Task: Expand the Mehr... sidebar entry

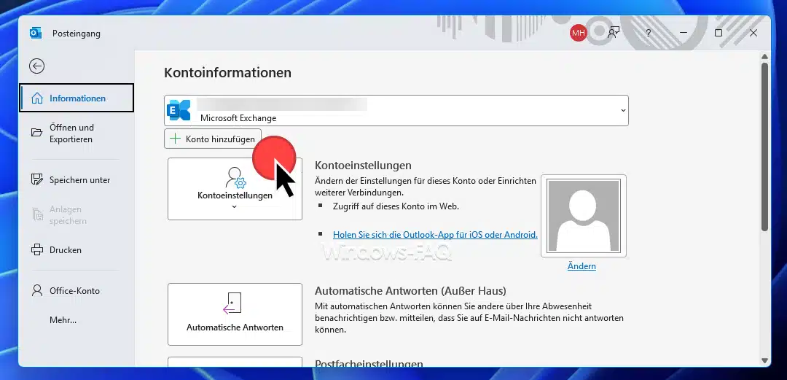Action: tap(63, 319)
